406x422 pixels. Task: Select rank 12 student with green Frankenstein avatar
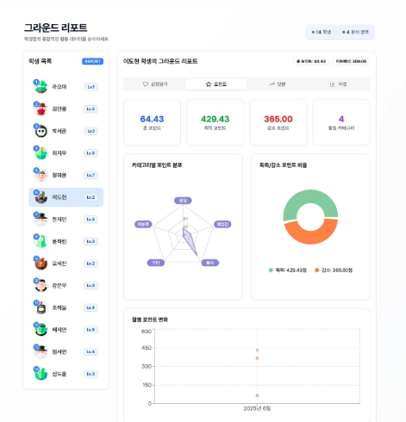[66, 330]
